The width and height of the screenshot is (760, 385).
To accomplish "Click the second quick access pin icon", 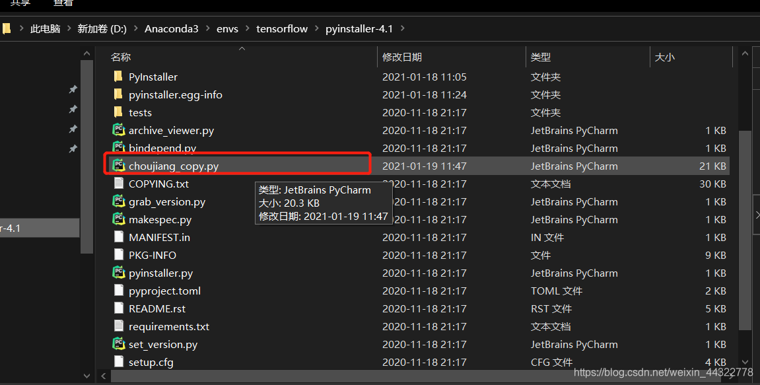I will pyautogui.click(x=73, y=109).
